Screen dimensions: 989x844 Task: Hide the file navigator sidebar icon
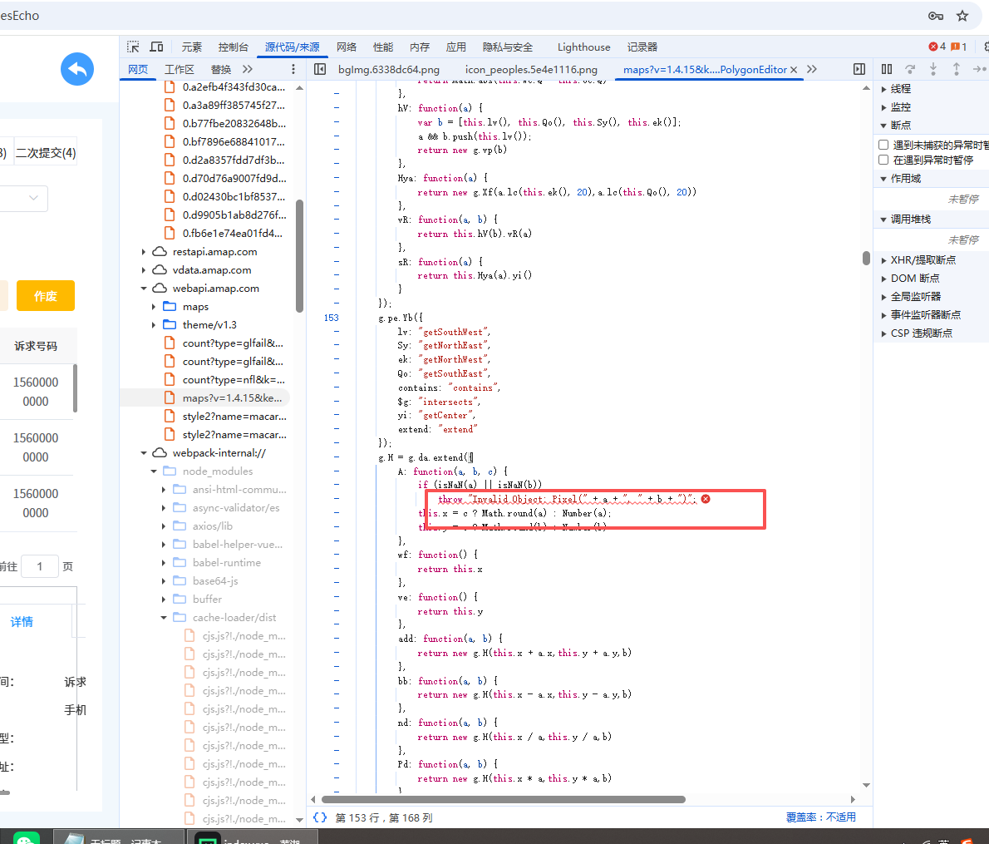(320, 69)
